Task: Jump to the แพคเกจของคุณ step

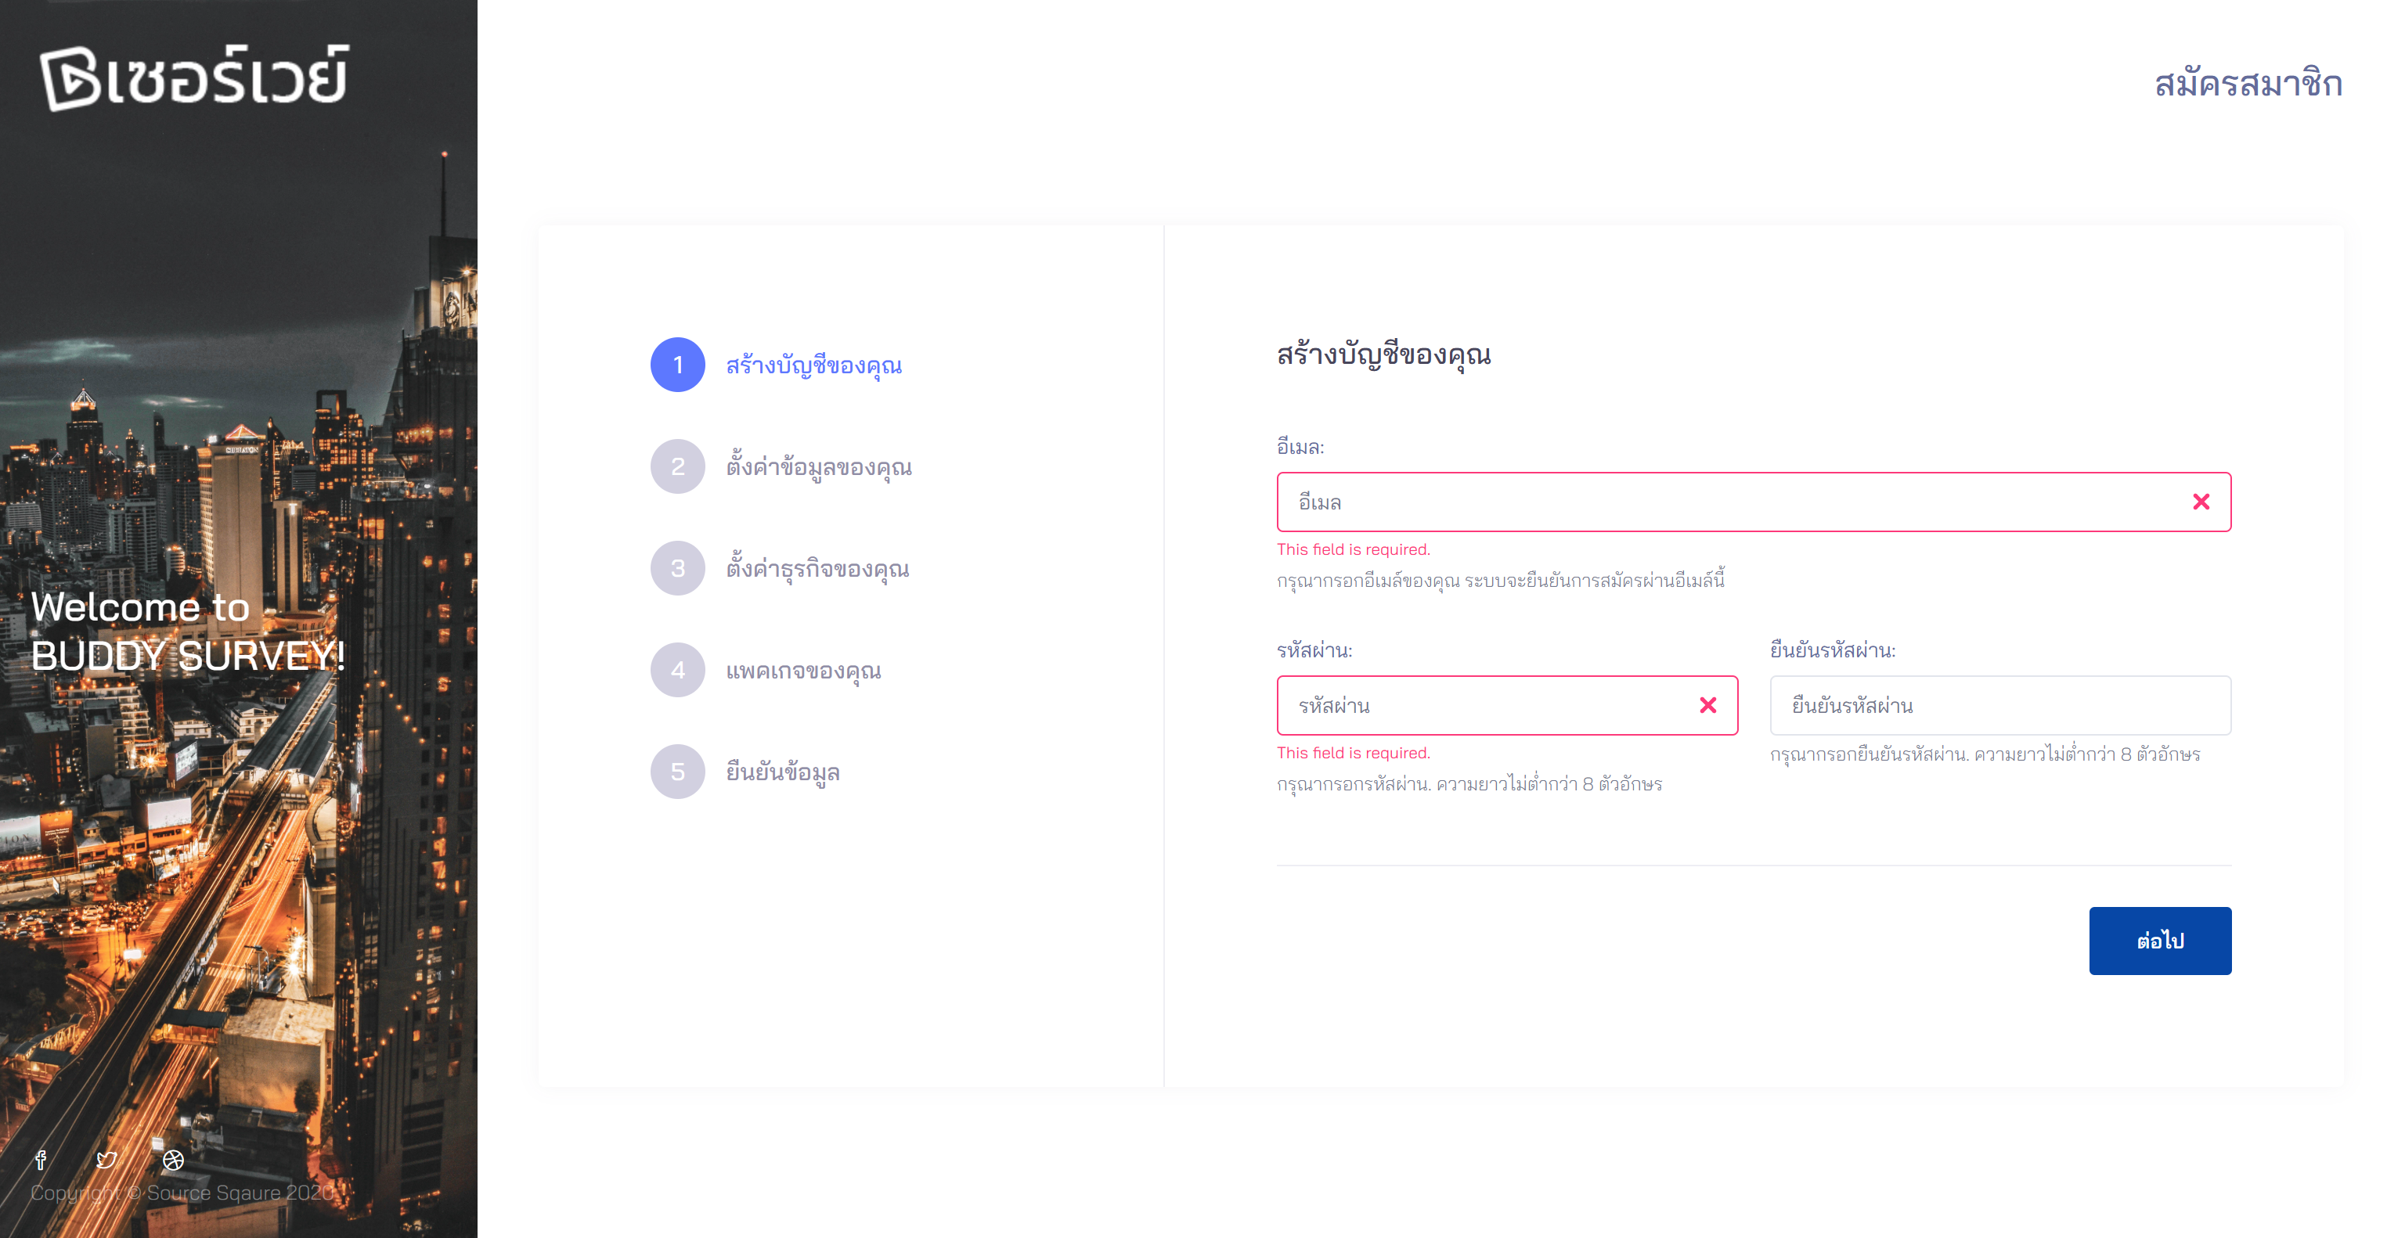Action: (804, 670)
